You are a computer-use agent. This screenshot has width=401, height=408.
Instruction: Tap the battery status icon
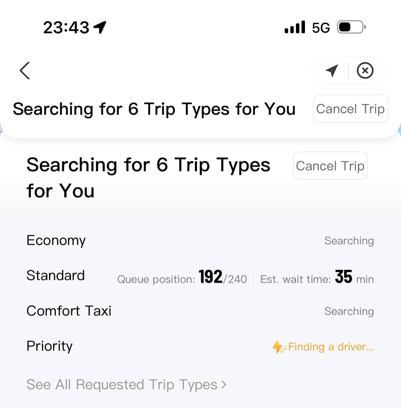[351, 27]
